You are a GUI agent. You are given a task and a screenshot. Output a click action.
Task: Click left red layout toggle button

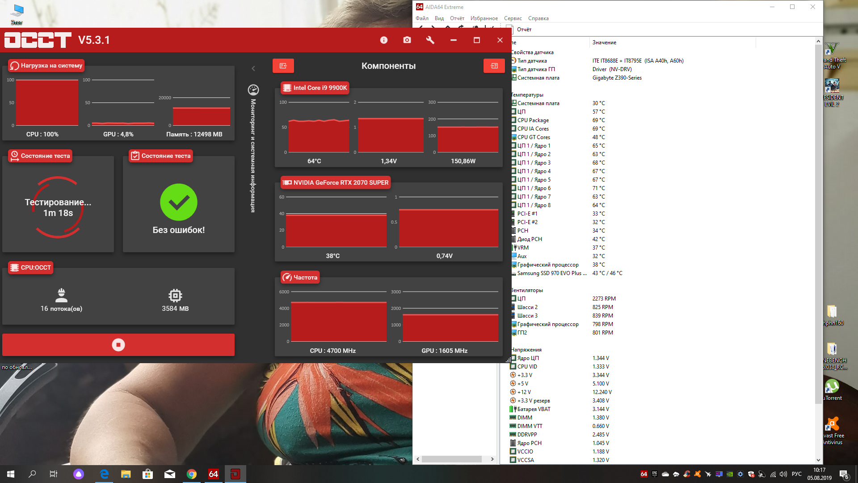[x=283, y=66]
